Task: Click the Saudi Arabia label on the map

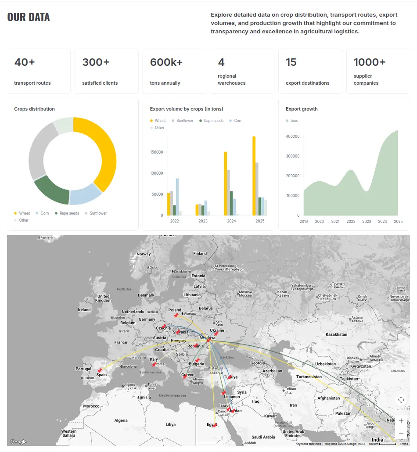Action: [x=263, y=437]
